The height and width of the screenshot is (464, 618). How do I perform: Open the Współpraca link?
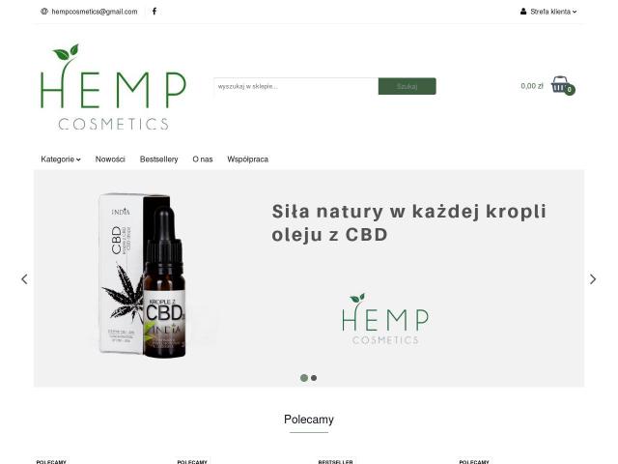247,159
